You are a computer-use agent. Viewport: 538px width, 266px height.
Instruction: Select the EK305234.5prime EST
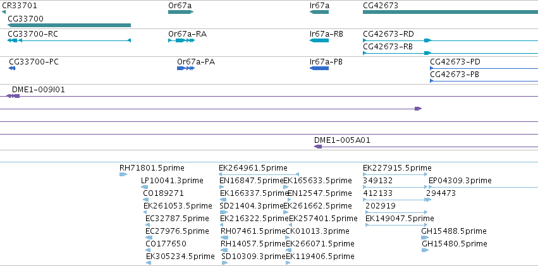149,263
